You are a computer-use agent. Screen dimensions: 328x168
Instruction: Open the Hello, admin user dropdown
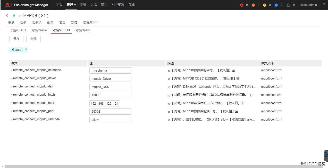pos(309,5)
